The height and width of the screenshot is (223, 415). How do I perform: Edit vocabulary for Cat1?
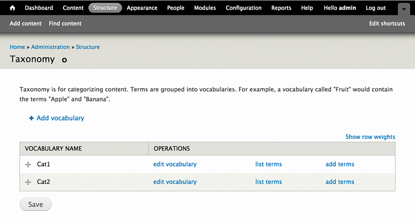[175, 164]
